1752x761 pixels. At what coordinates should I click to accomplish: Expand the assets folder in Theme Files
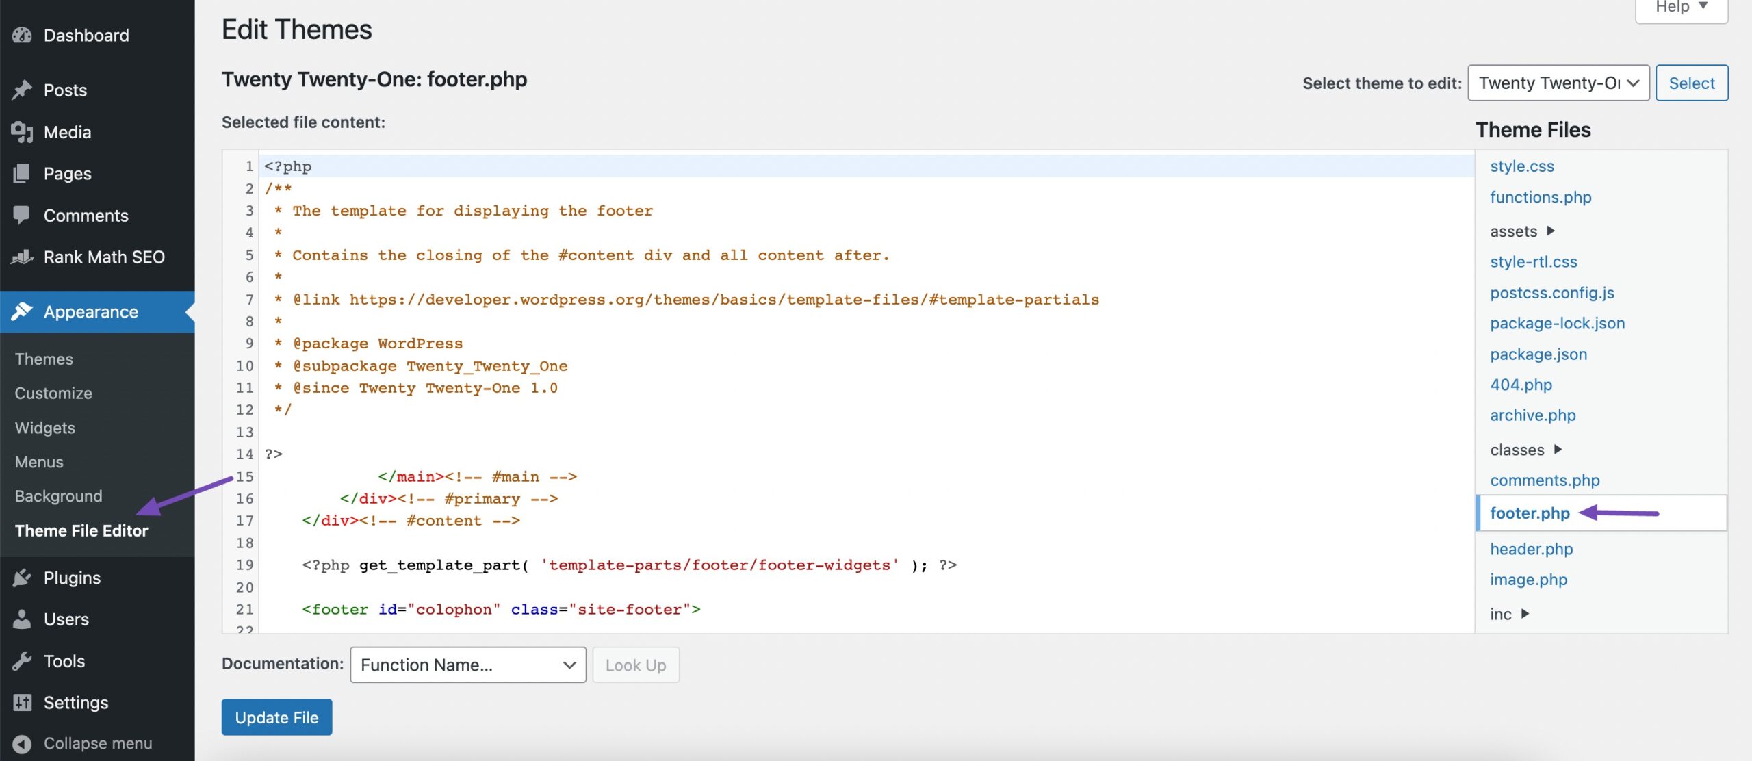point(1521,231)
